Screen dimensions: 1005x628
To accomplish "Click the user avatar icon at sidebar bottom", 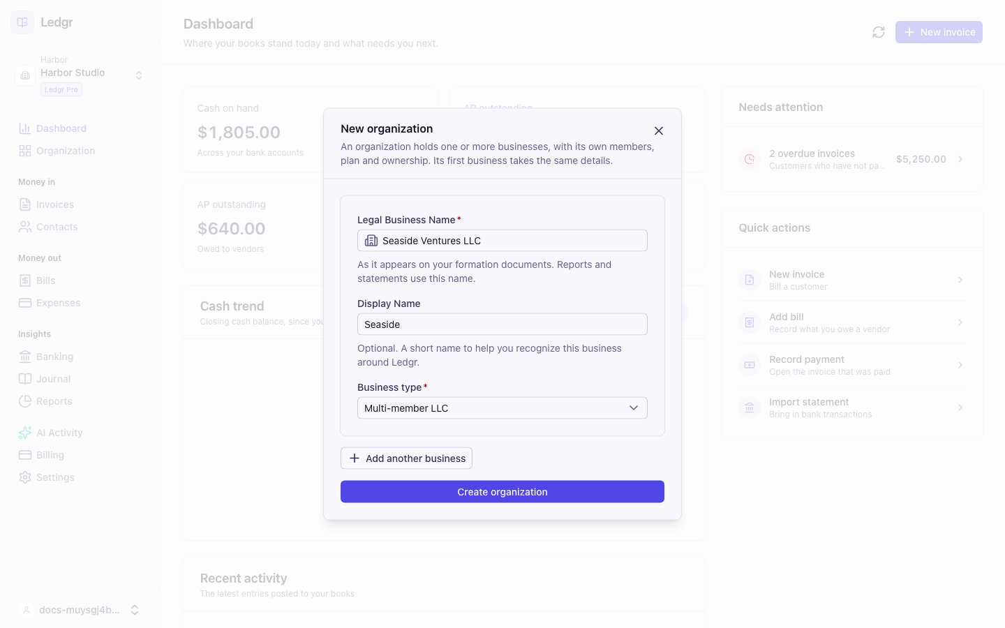I will [26, 610].
